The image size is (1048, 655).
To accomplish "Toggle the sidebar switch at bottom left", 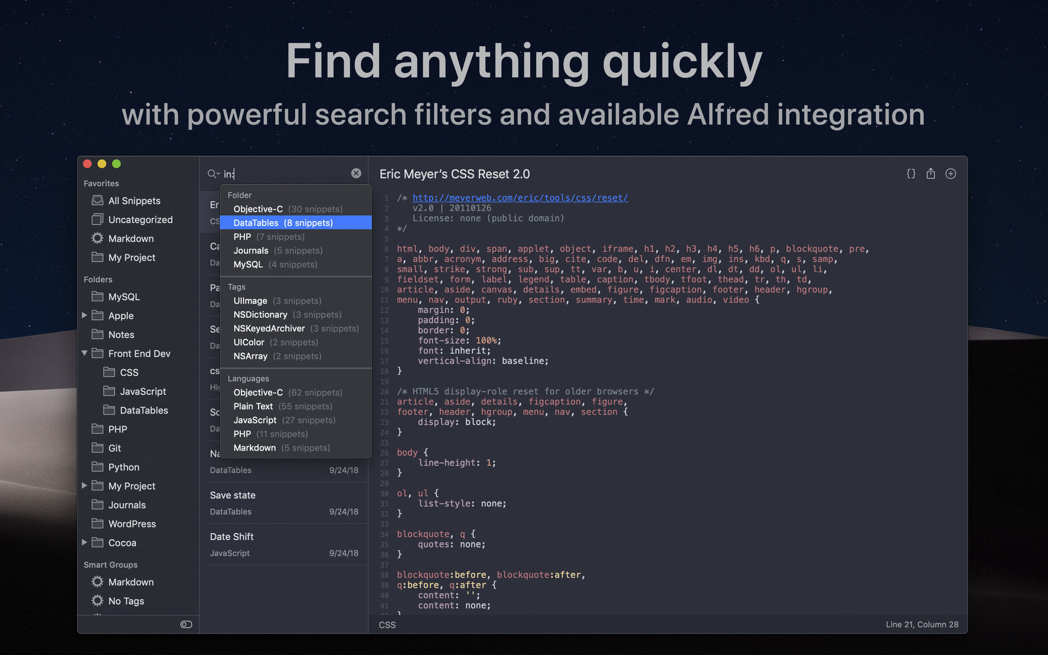I will click(x=186, y=624).
